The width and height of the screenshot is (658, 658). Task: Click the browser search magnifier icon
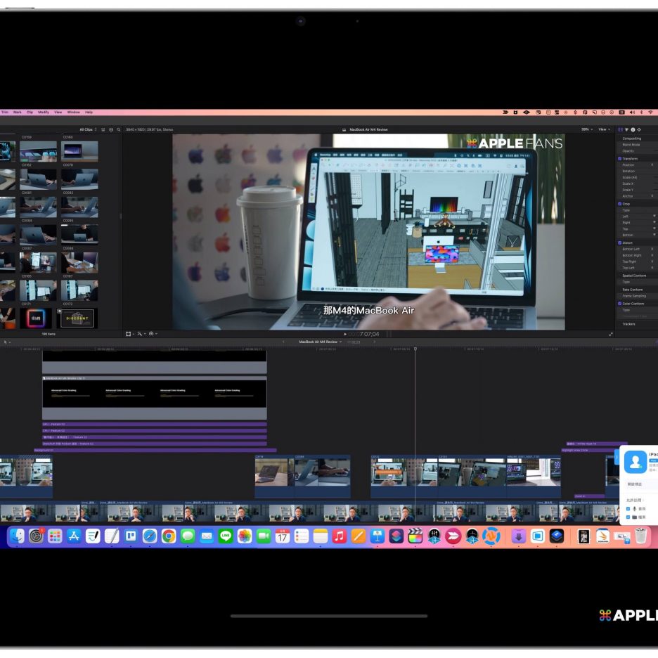(x=118, y=129)
